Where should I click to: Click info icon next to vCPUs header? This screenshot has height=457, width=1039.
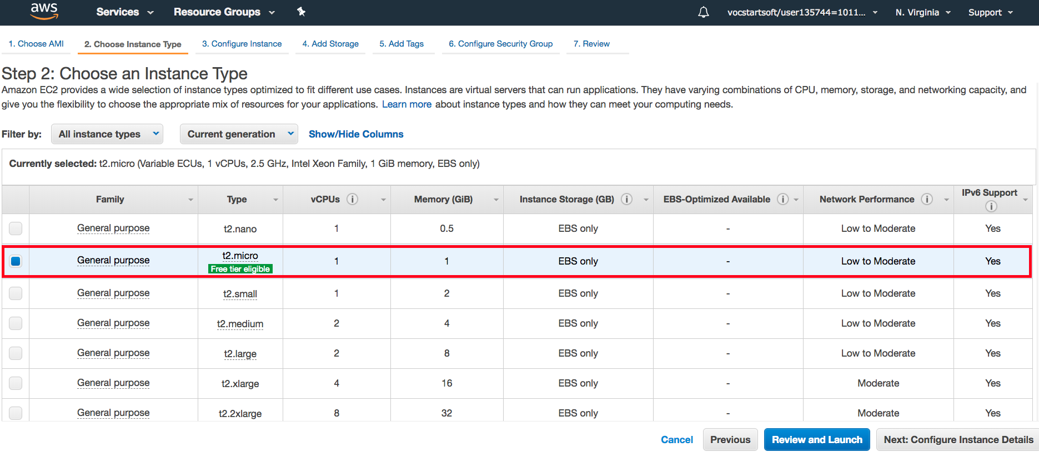point(353,199)
